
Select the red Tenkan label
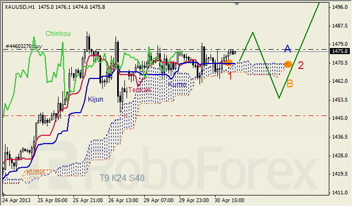(x=140, y=90)
